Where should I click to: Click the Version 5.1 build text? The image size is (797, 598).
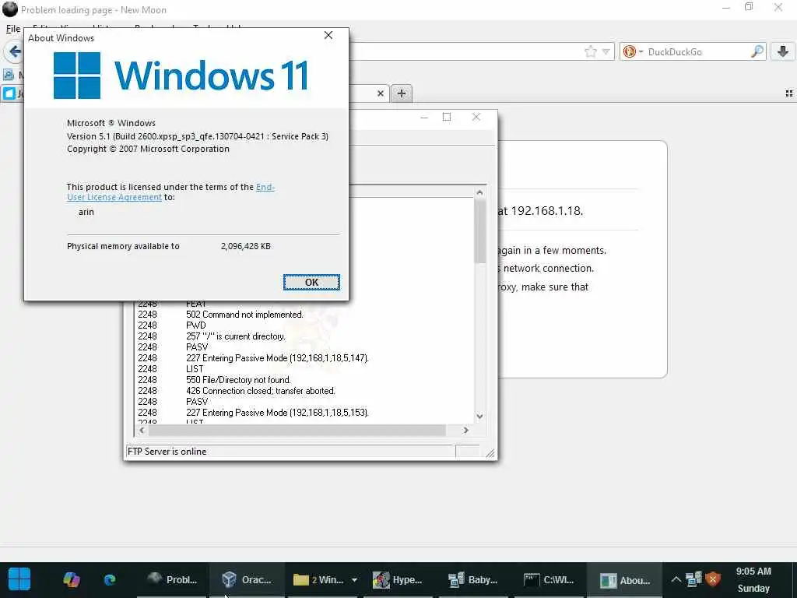coord(198,136)
